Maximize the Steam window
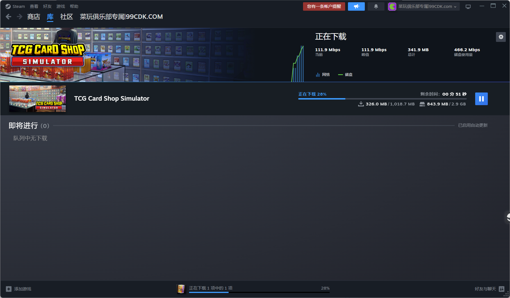 pos(493,6)
